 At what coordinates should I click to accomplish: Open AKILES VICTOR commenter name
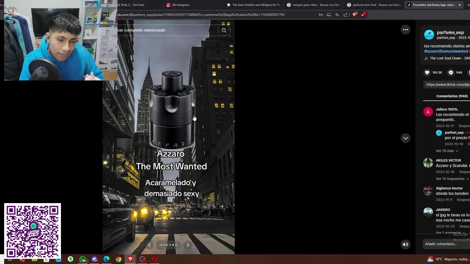pos(448,161)
